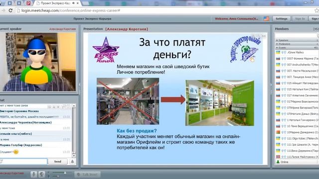Image resolution: width=319 pixels, height=179 pixels.
Task: Click the crossed-out store photo on slide
Action: pos(128,101)
